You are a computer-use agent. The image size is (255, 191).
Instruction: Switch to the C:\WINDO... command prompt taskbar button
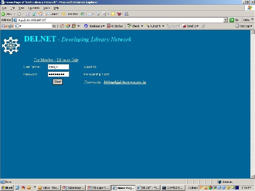[173, 188]
